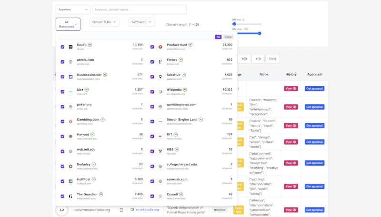Click the gamblingnews.com globe icon
This screenshot has height=217, width=381.
pyautogui.click(x=160, y=106)
